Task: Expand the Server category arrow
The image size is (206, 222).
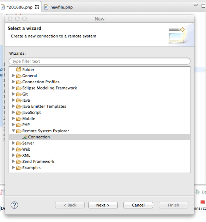Action: [13, 143]
